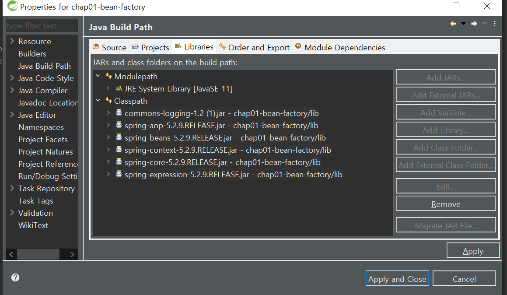Click the JRE System Library icon
The image size is (507, 295).
(119, 88)
